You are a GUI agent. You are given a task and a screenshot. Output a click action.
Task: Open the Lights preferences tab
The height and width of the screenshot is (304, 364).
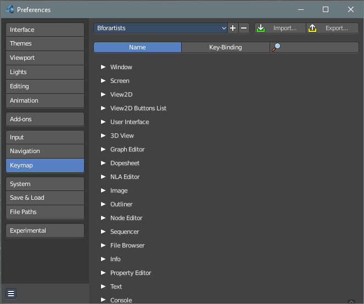tap(45, 72)
